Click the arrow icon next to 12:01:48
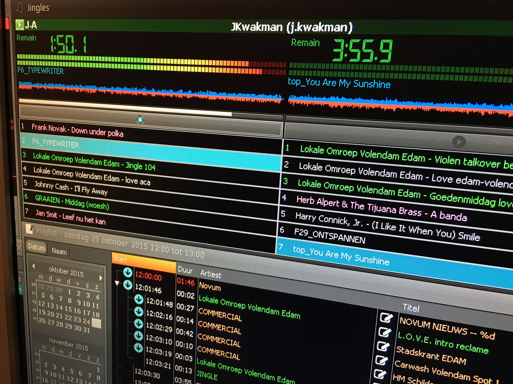Viewport: 513px width, 384px height. click(x=139, y=299)
